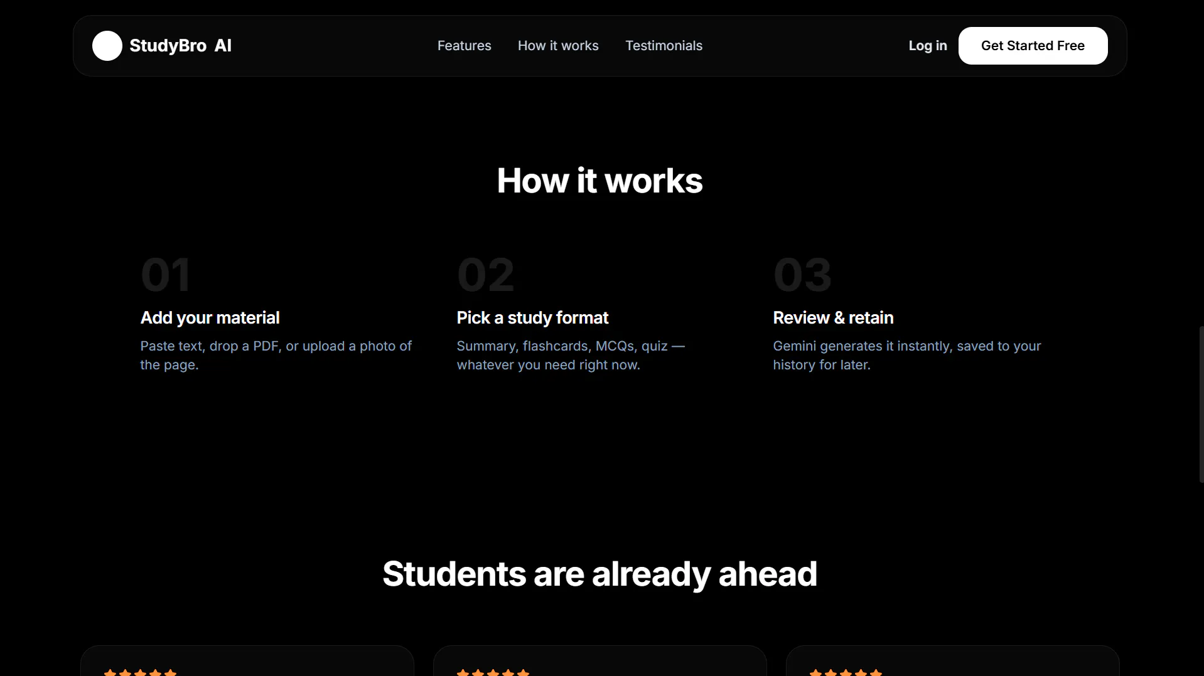Click the "Students are already ahead" heading
This screenshot has height=676, width=1204.
(599, 574)
